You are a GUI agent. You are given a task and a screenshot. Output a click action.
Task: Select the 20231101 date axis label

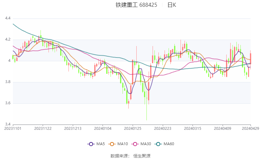point(13,128)
